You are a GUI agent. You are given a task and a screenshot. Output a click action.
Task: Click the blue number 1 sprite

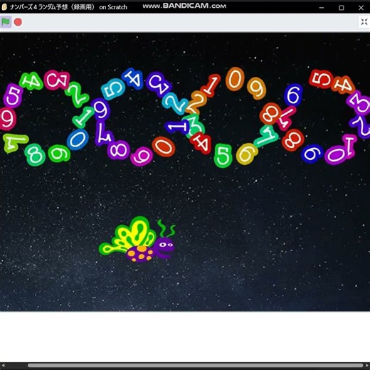(x=177, y=127)
